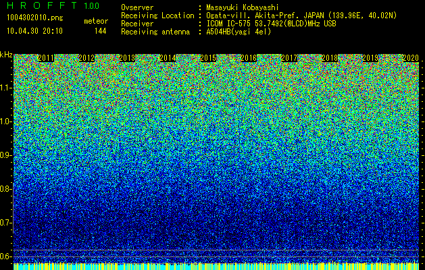The width and height of the screenshot is (425, 270).
Task: Click the meteor label
Action: click(96, 21)
